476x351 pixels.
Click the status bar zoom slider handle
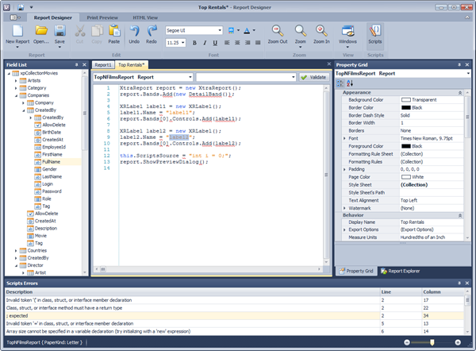tap(432, 342)
